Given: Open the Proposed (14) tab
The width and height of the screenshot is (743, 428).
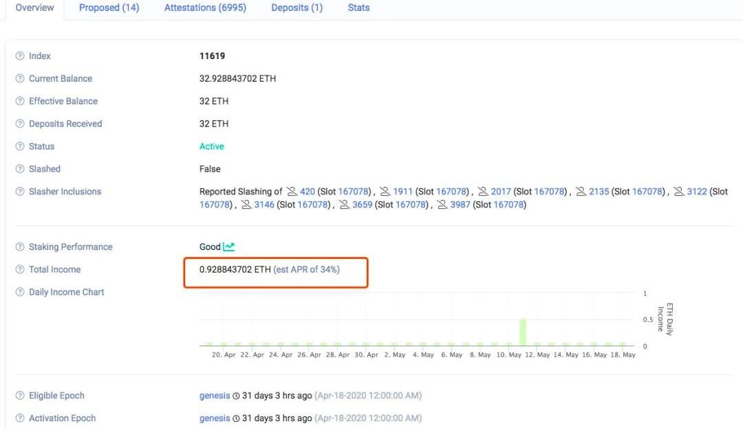Looking at the screenshot, I should [x=109, y=8].
